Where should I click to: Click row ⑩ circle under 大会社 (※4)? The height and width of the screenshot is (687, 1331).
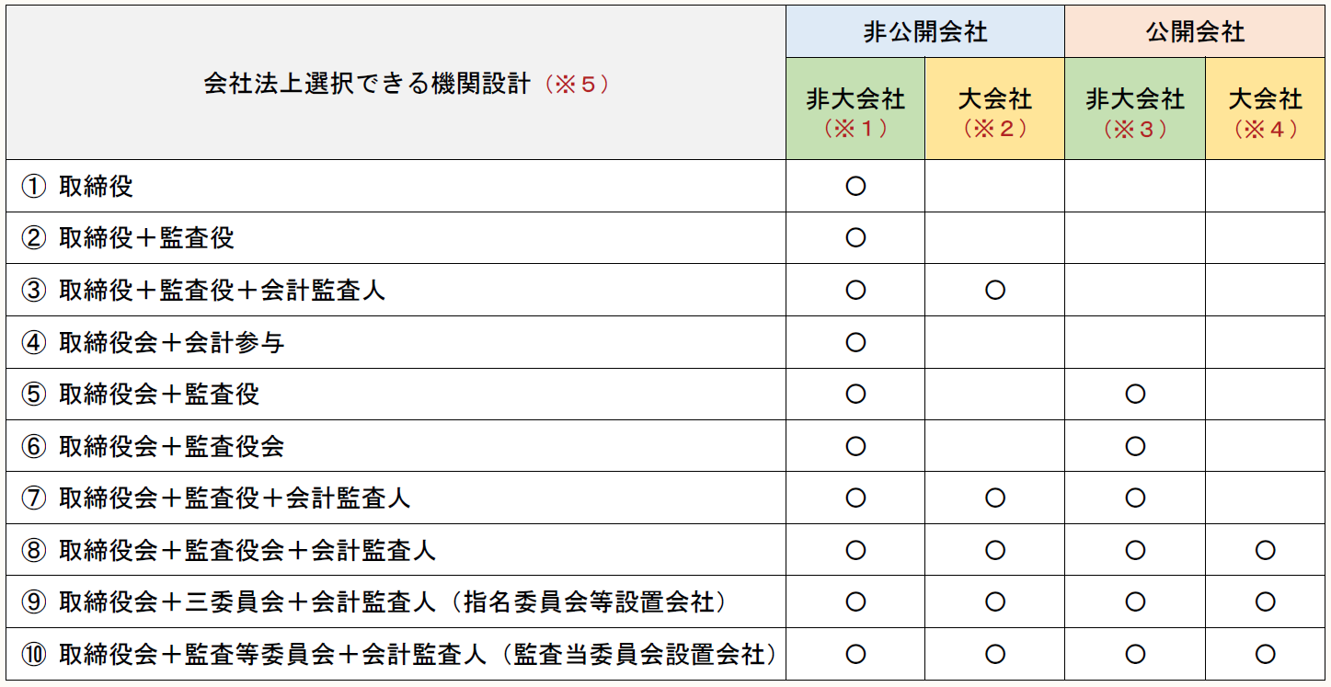pyautogui.click(x=1265, y=654)
